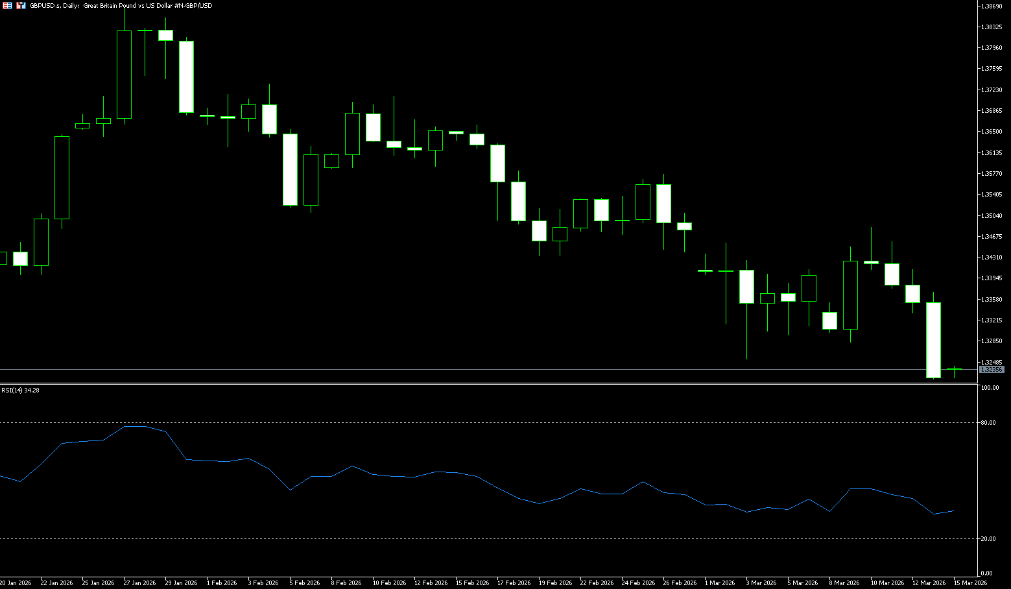Image resolution: width=1011 pixels, height=589 pixels.
Task: Click the second icon beside the GBPUSD title
Action: point(21,5)
